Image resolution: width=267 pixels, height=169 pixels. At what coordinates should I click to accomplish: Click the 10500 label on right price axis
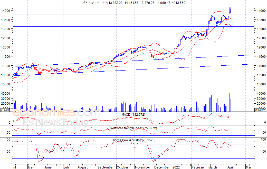[x=261, y=75]
